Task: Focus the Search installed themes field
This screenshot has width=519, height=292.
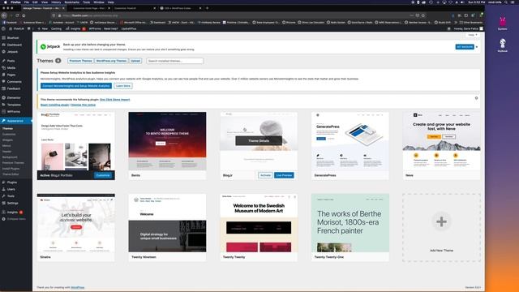Action: point(175,61)
